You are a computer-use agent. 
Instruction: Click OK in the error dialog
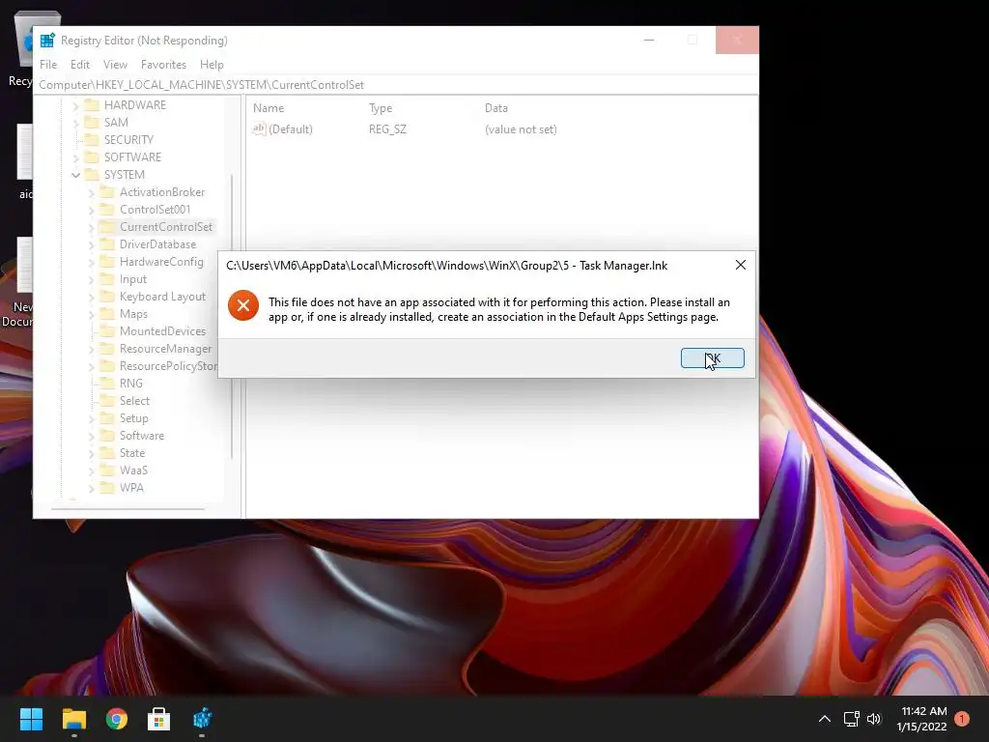[712, 357]
